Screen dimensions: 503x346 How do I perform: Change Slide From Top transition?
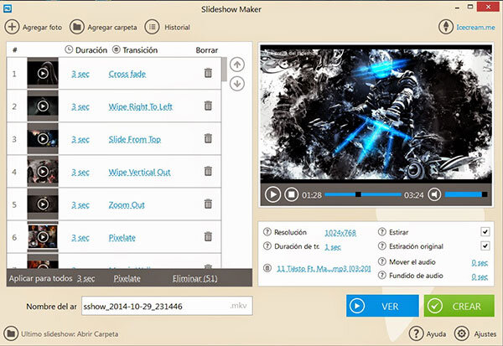[135, 140]
